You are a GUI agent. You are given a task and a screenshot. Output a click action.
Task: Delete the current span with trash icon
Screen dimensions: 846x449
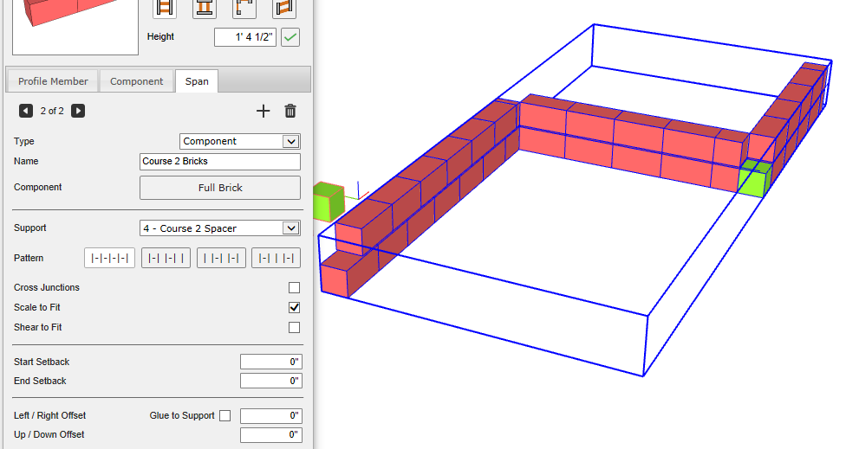tap(290, 111)
